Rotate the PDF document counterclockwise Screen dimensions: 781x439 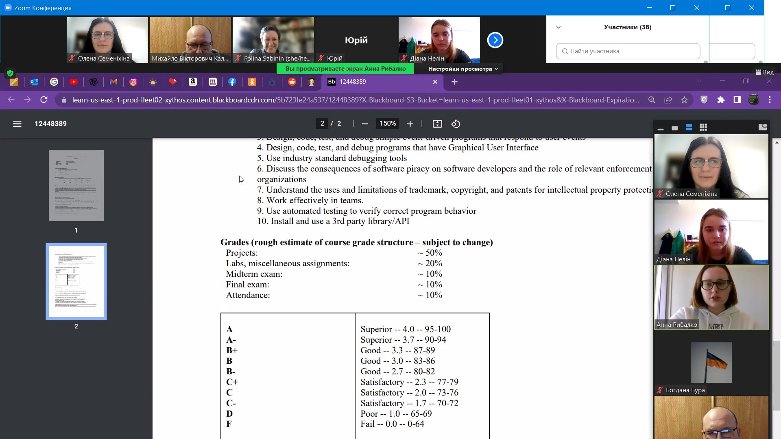pos(456,124)
